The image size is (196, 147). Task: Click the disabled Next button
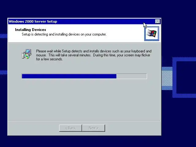(93, 128)
